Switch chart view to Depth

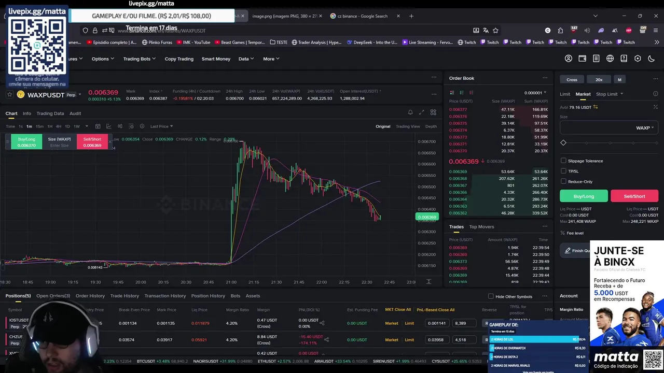[x=431, y=126]
